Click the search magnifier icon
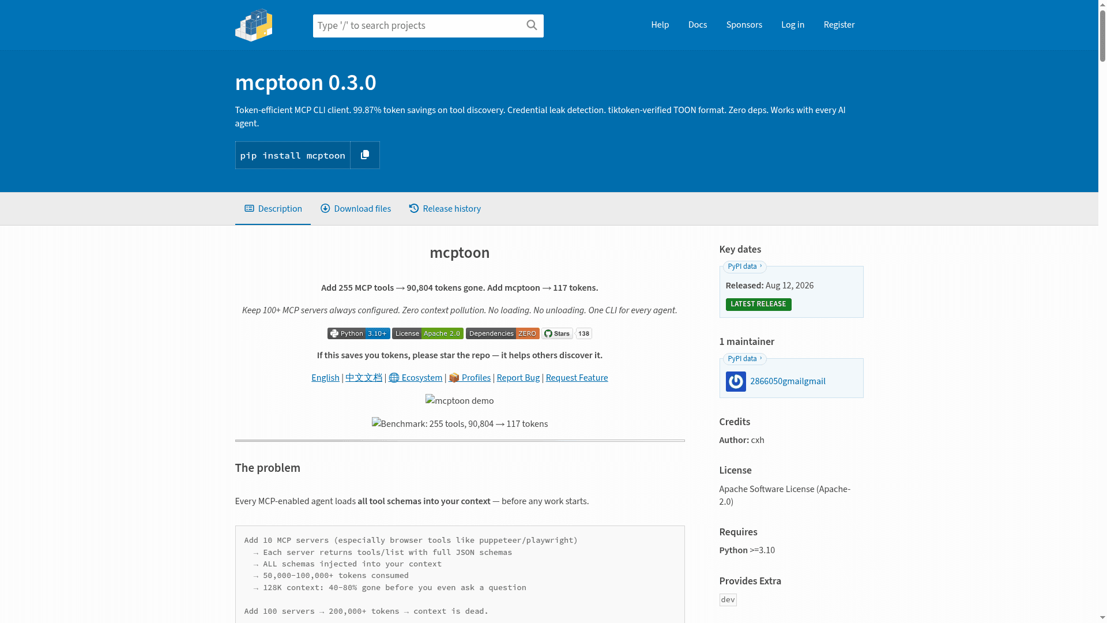The height and width of the screenshot is (623, 1107). pyautogui.click(x=532, y=25)
